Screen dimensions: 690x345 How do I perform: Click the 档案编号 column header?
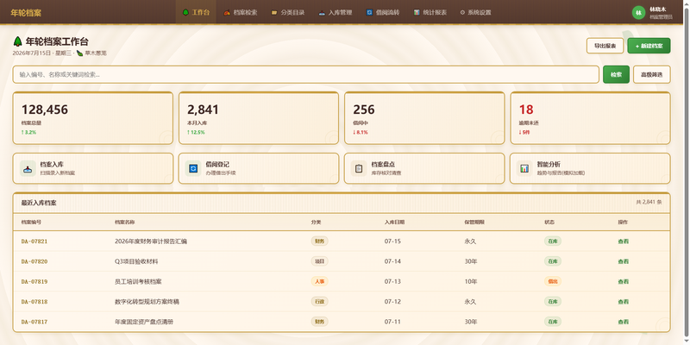(31, 223)
